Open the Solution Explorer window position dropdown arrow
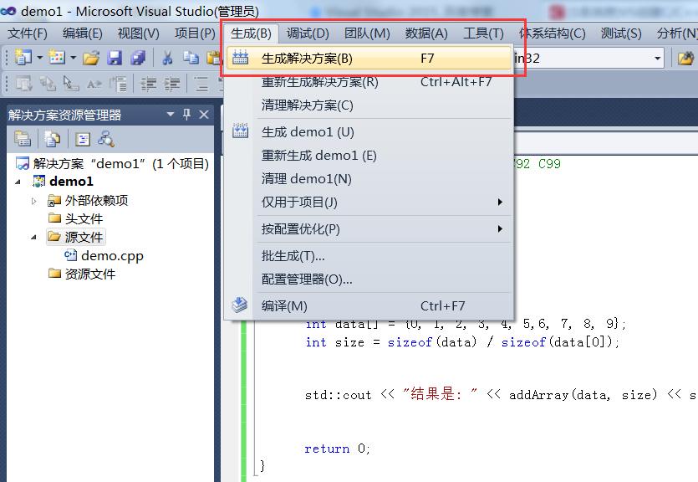The height and width of the screenshot is (482, 698). [170, 115]
